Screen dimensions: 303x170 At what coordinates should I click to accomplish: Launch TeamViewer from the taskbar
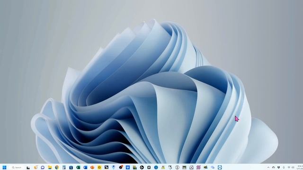220,167
